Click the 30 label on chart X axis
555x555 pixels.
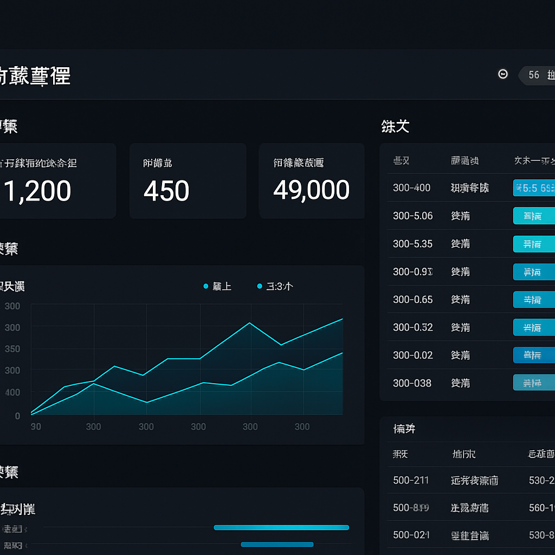(36, 427)
